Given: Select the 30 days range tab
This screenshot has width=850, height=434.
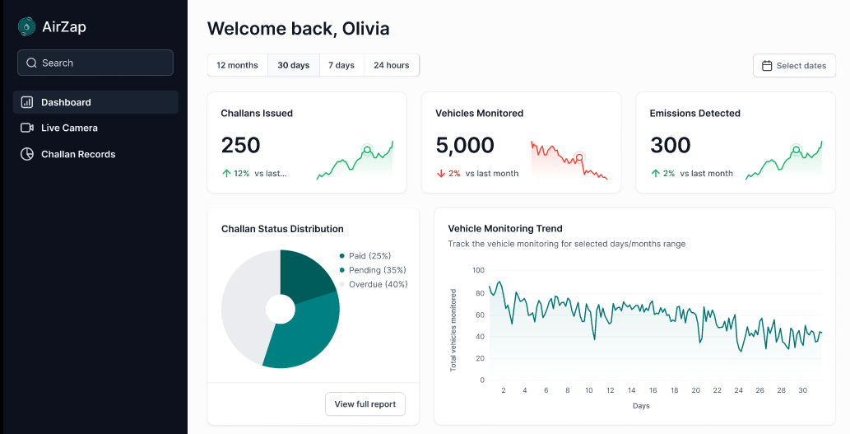Looking at the screenshot, I should [x=293, y=65].
